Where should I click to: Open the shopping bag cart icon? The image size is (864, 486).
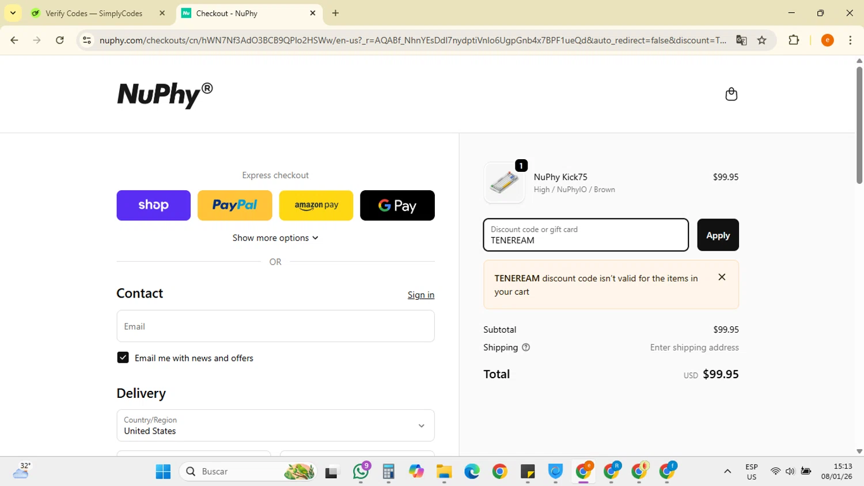(731, 94)
